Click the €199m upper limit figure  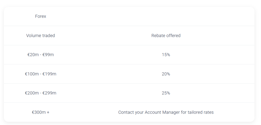pos(49,74)
